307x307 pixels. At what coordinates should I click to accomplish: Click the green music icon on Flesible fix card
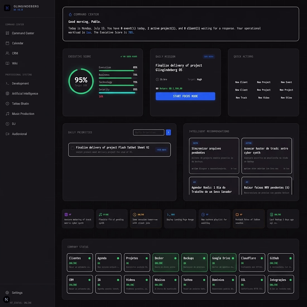[100, 215]
